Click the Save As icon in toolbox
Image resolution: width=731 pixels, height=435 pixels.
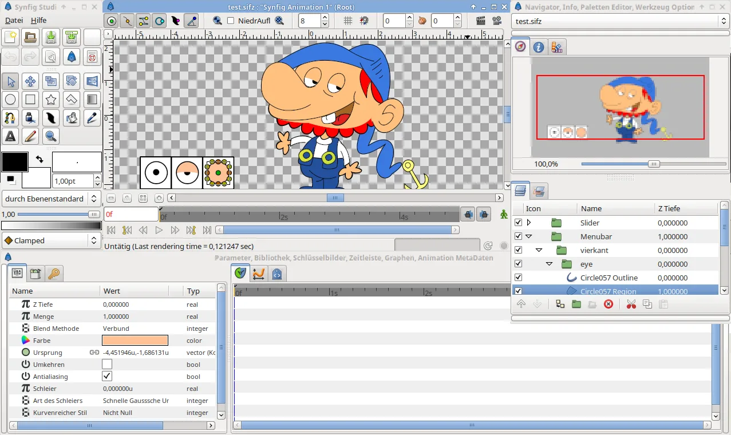pos(72,38)
